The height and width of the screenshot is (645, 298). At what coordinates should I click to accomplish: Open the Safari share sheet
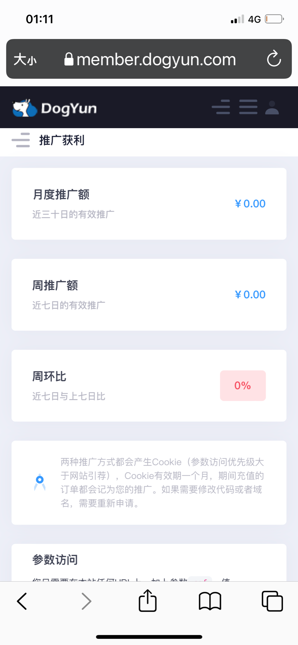[x=147, y=601]
